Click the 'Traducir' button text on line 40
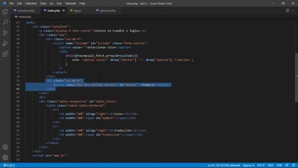This screenshot has width=298, height=168. (148, 85)
